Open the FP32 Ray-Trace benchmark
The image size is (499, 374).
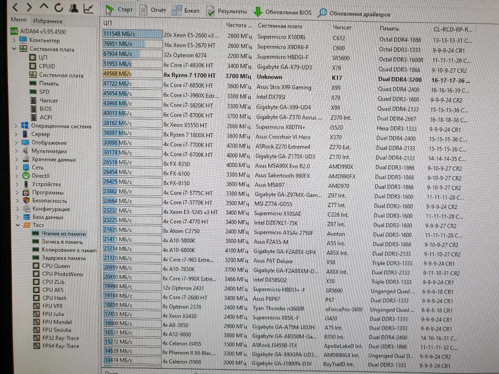57,338
